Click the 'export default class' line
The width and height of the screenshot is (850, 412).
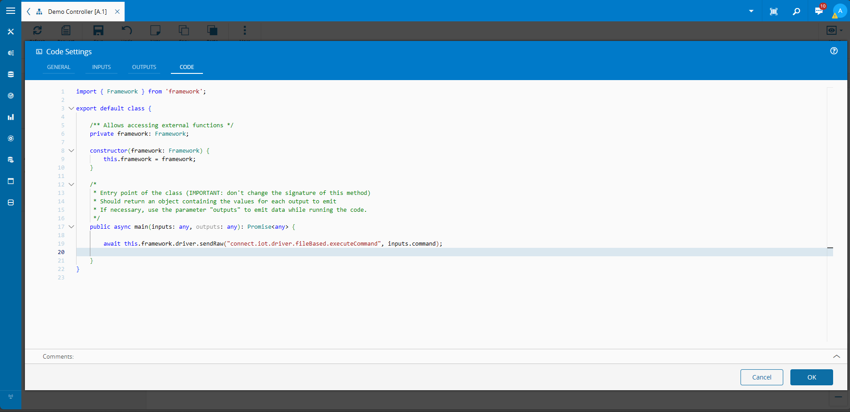click(114, 109)
